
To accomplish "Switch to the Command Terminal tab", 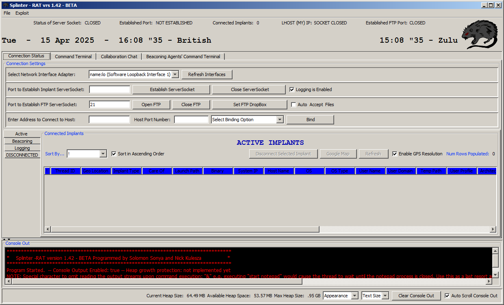I will pyautogui.click(x=73, y=57).
